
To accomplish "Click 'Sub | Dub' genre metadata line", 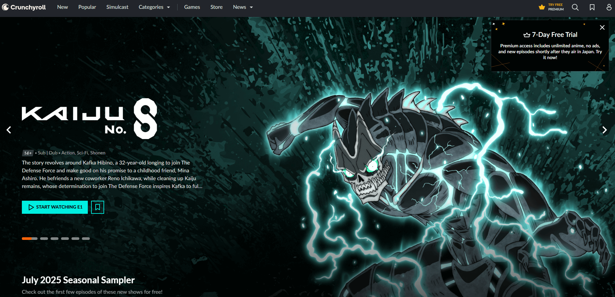I will click(71, 153).
